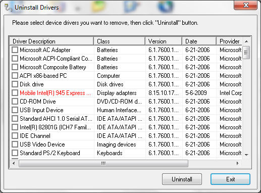Sort by the Date column header

(199, 41)
